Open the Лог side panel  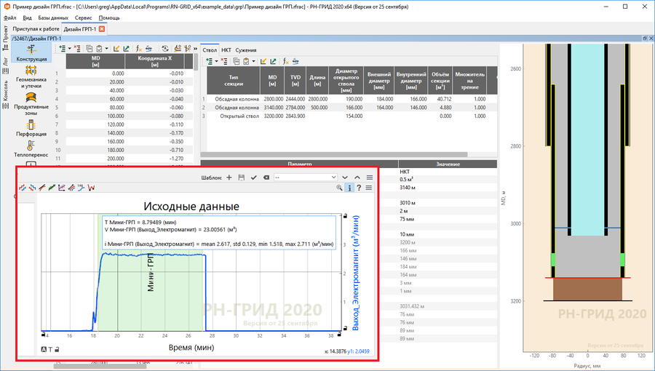point(5,66)
